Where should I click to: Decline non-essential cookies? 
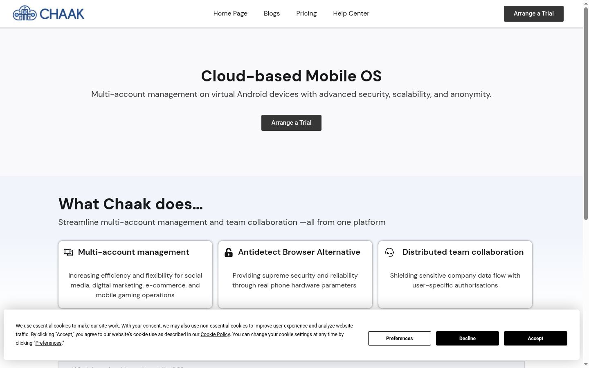click(468, 338)
